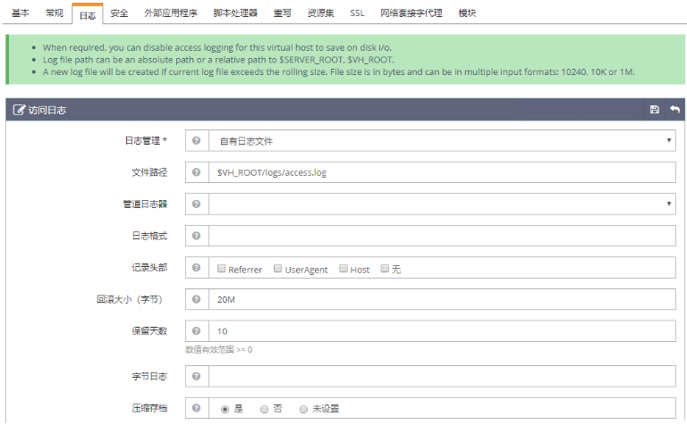The width and height of the screenshot is (687, 425).
Task: Enable the UserAgent checkbox
Action: (x=277, y=268)
